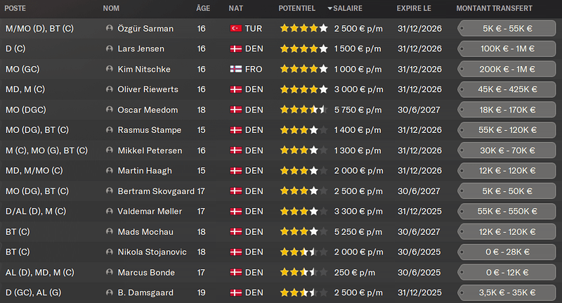
Task: Select the 55K € - 550K € transfer button
Action: pos(507,211)
